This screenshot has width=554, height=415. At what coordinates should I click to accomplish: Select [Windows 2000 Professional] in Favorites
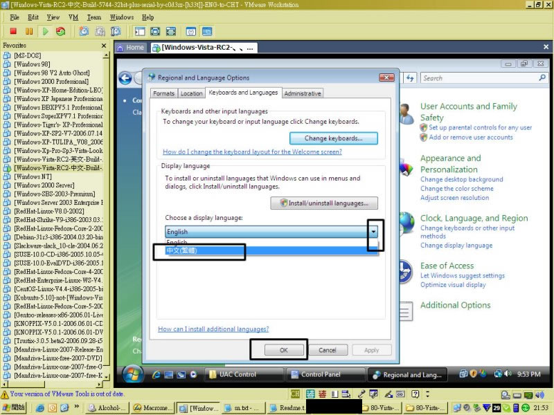pyautogui.click(x=51, y=81)
